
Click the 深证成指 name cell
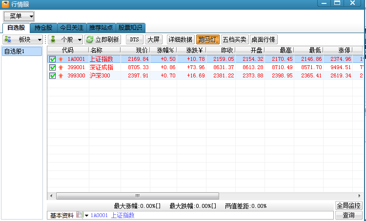[x=104, y=68]
